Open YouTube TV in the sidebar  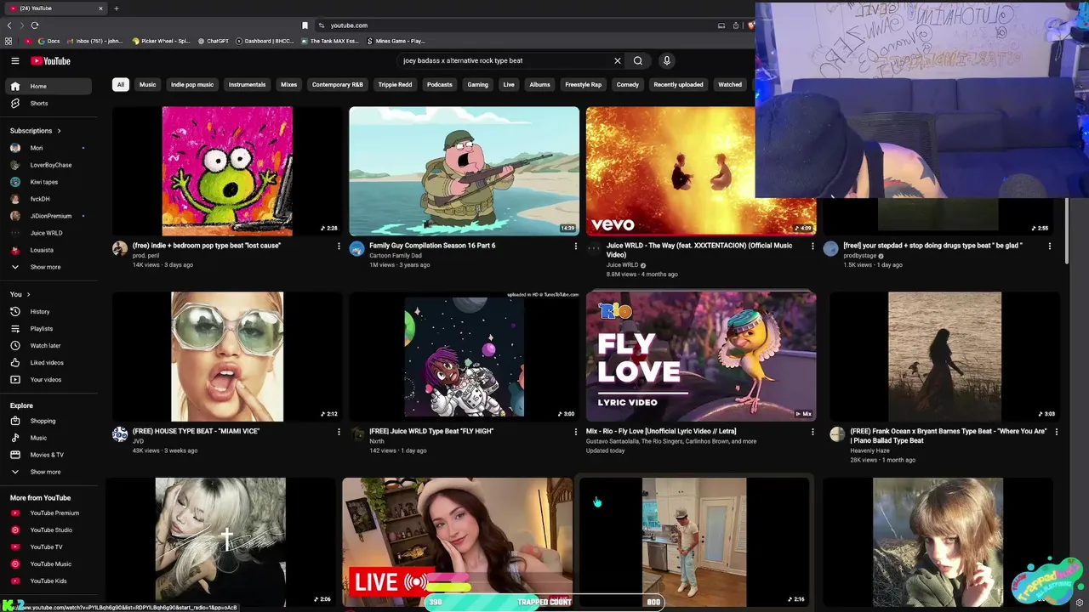click(x=48, y=547)
